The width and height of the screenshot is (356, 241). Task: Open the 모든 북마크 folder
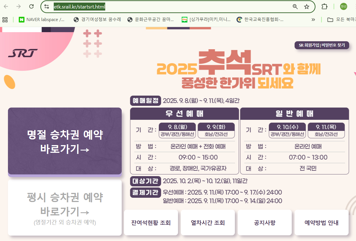pyautogui.click(x=341, y=20)
